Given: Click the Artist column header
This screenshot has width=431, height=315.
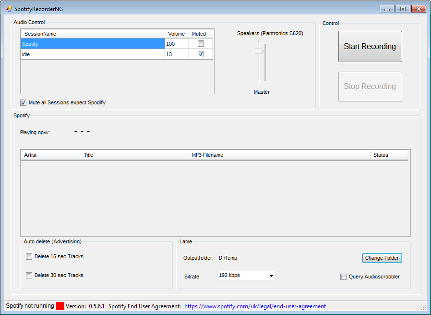Looking at the screenshot, I should (x=51, y=155).
